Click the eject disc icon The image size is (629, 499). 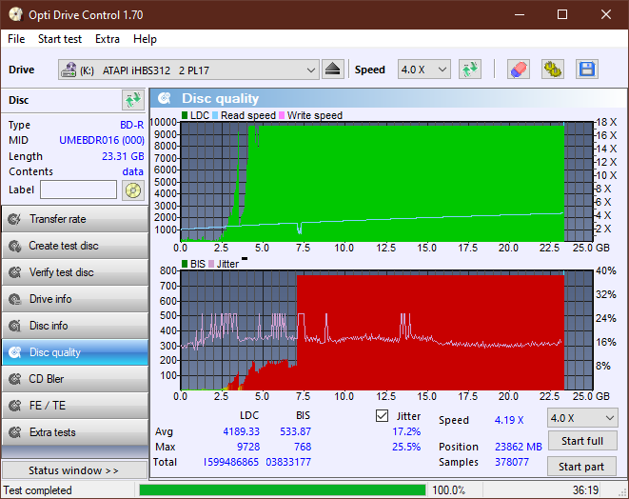click(x=332, y=70)
